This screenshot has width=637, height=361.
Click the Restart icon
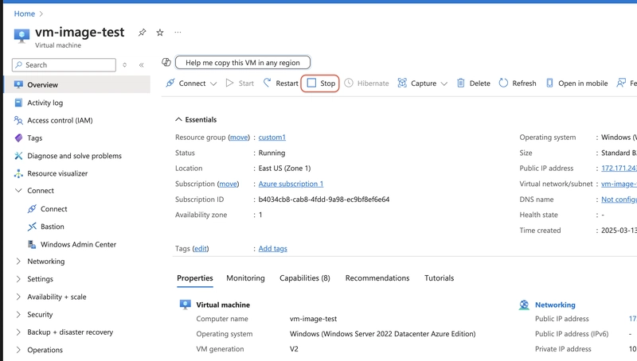(x=267, y=83)
